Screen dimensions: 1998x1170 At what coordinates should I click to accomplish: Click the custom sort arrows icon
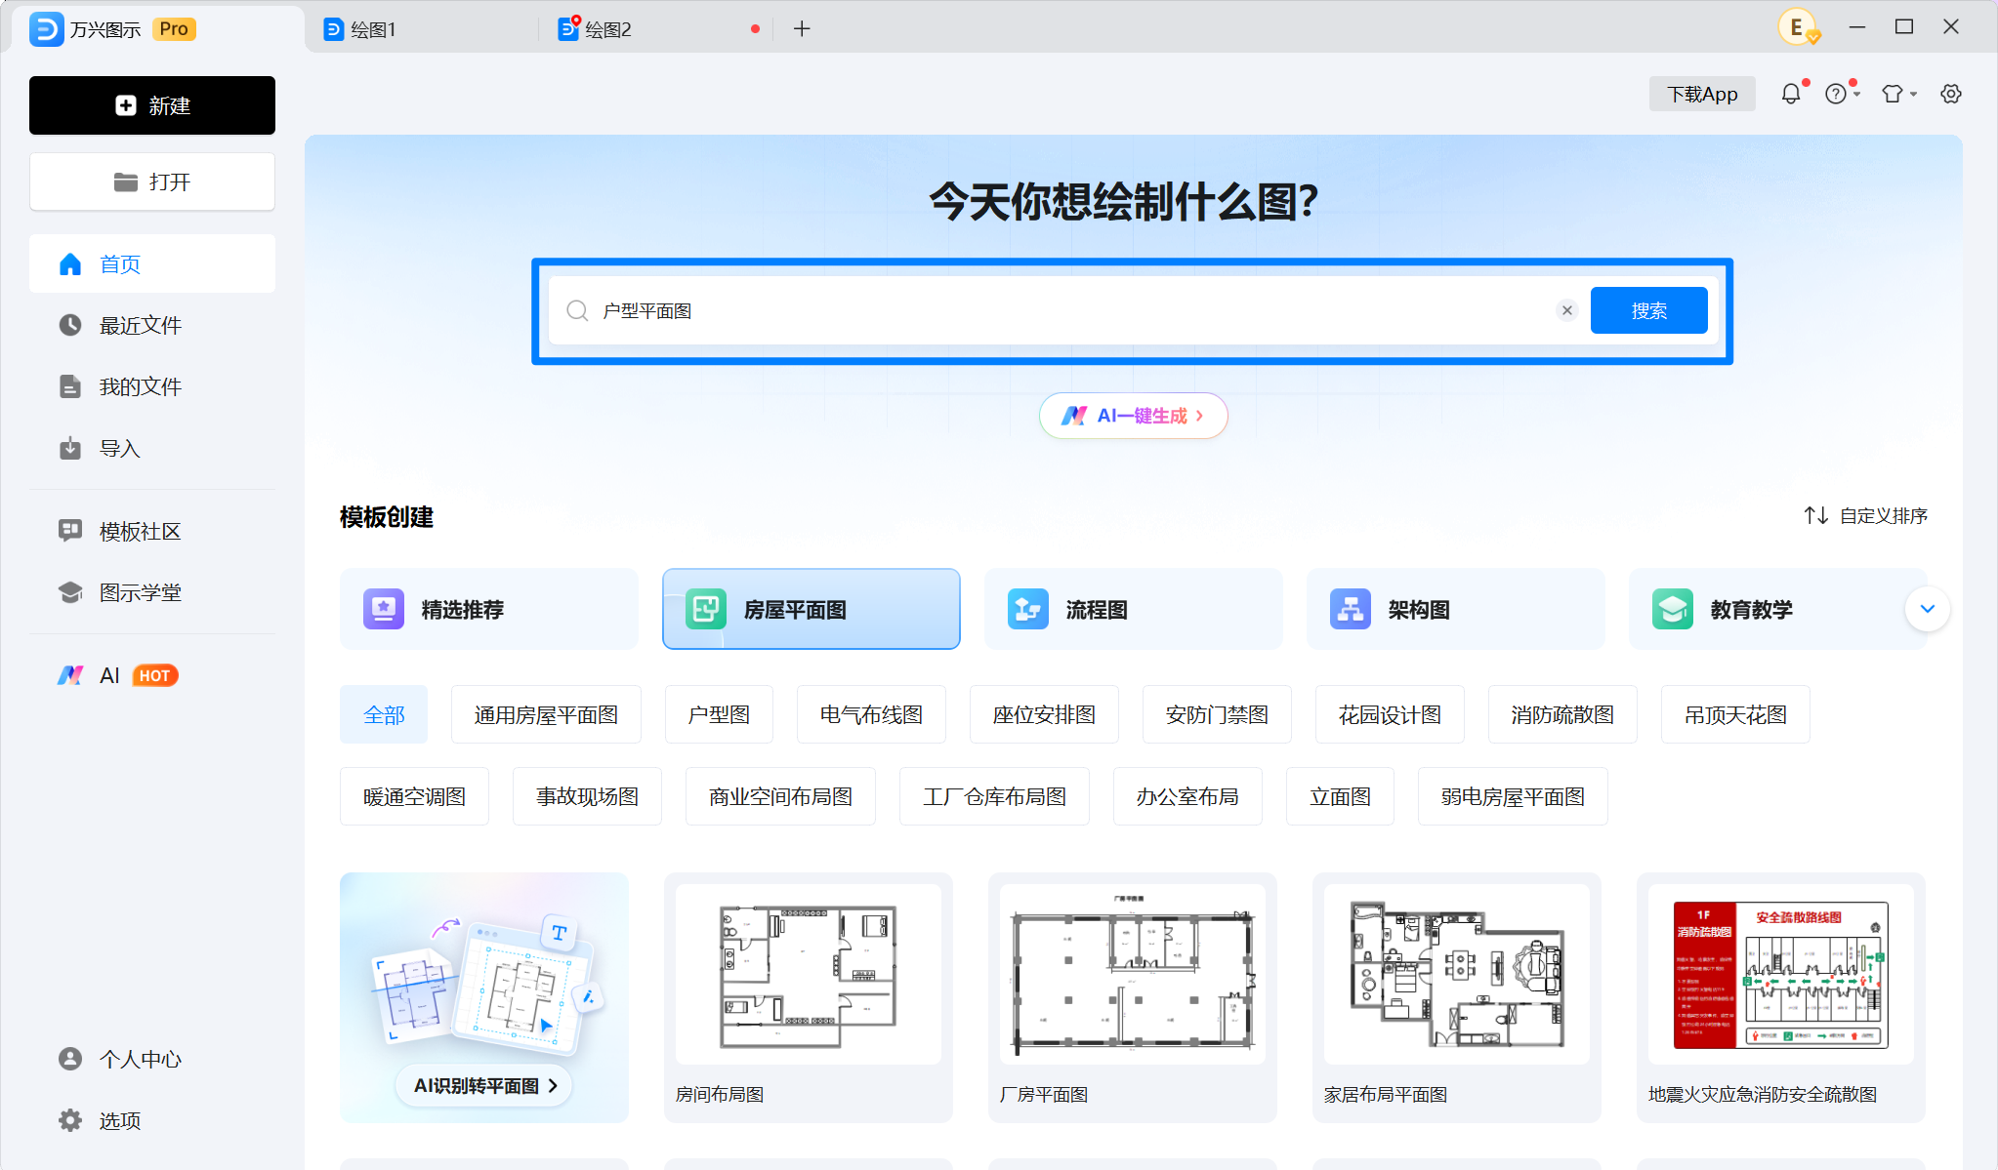1815,515
